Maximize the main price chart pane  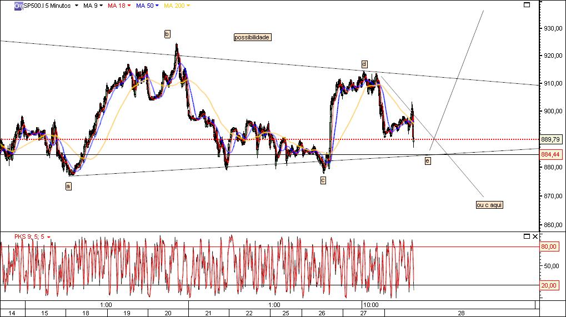click(527, 4)
